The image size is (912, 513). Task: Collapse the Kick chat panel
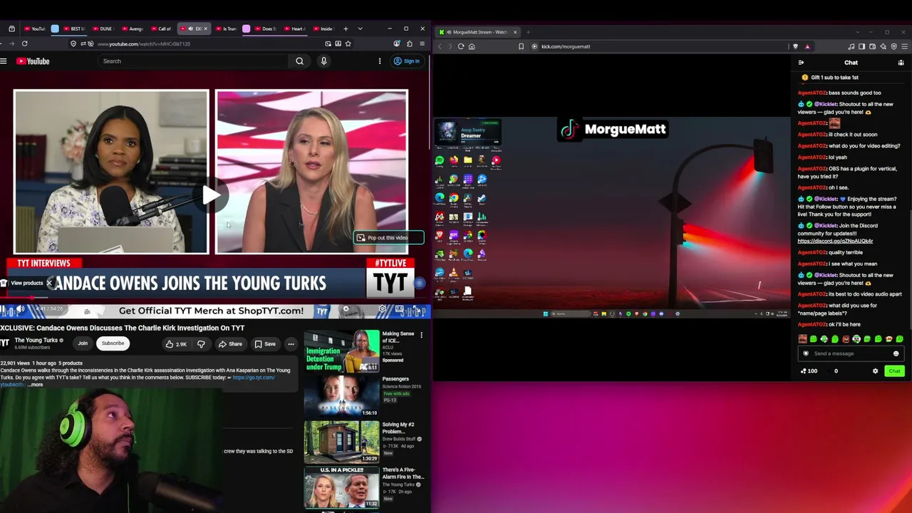[801, 63]
